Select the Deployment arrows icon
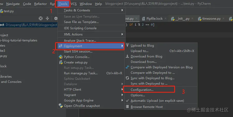Image resolution: width=233 pixels, height=117 pixels. pos(61,46)
